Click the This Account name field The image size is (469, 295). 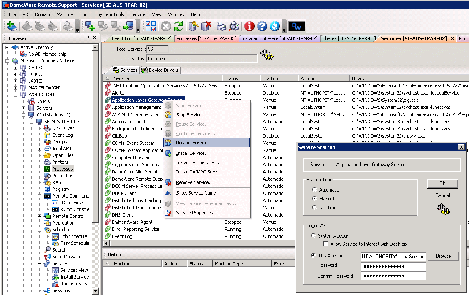393,256
